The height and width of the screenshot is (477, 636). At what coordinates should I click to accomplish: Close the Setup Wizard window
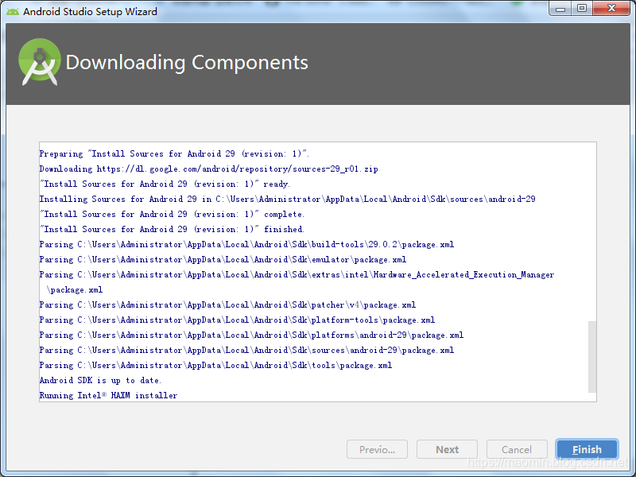(x=611, y=8)
